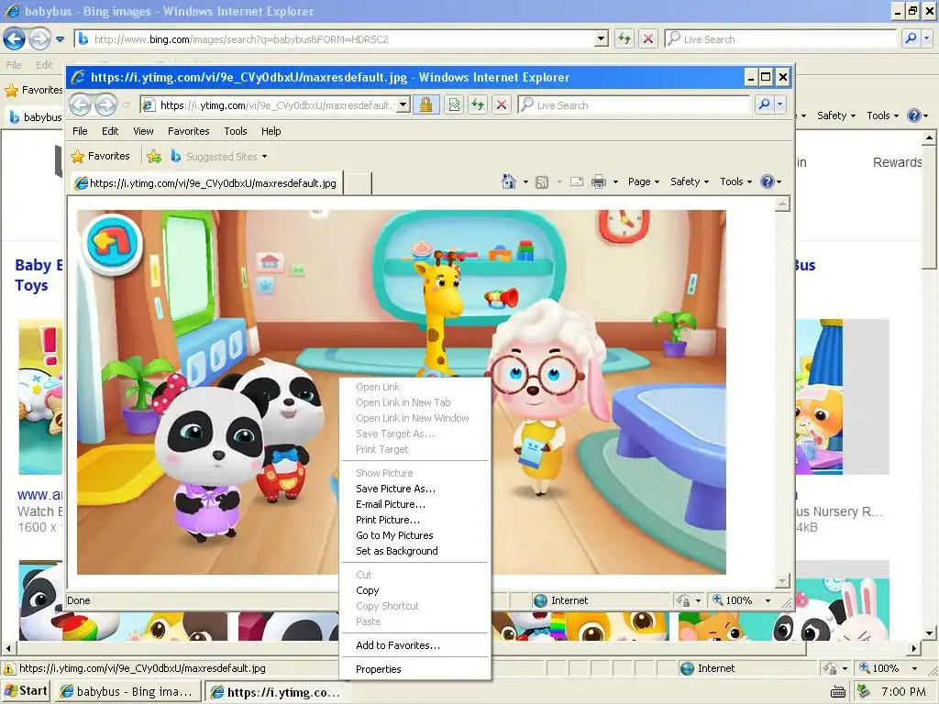The image size is (939, 704).
Task: Open the Edit menu in front window
Action: click(x=110, y=131)
